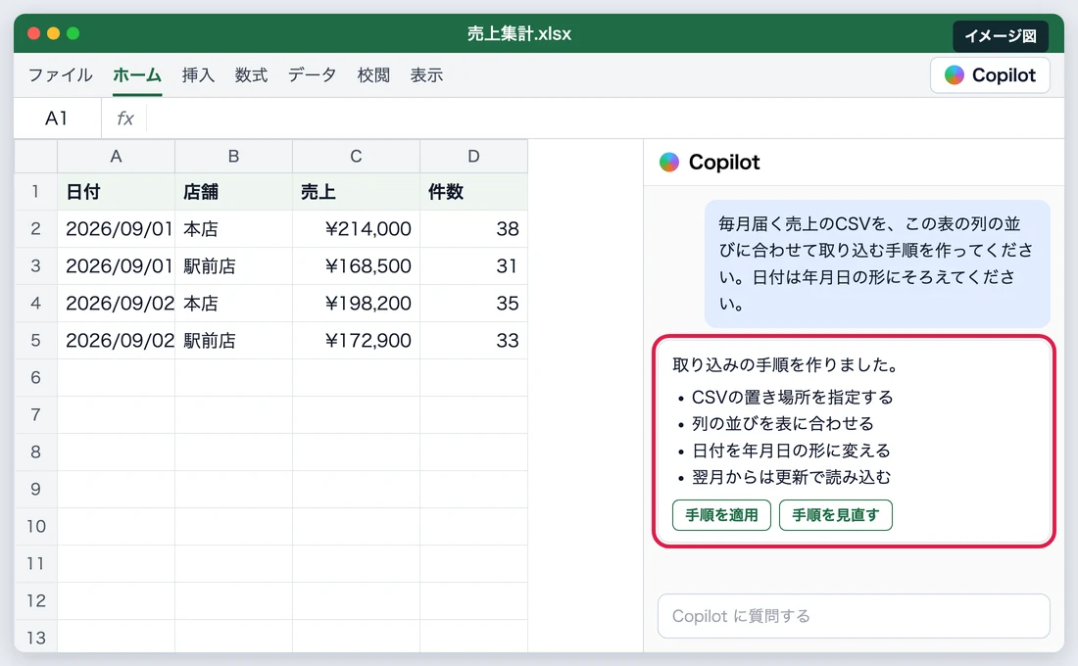1078x666 pixels.
Task: Open the Copilot button in the ribbon
Action: point(990,74)
